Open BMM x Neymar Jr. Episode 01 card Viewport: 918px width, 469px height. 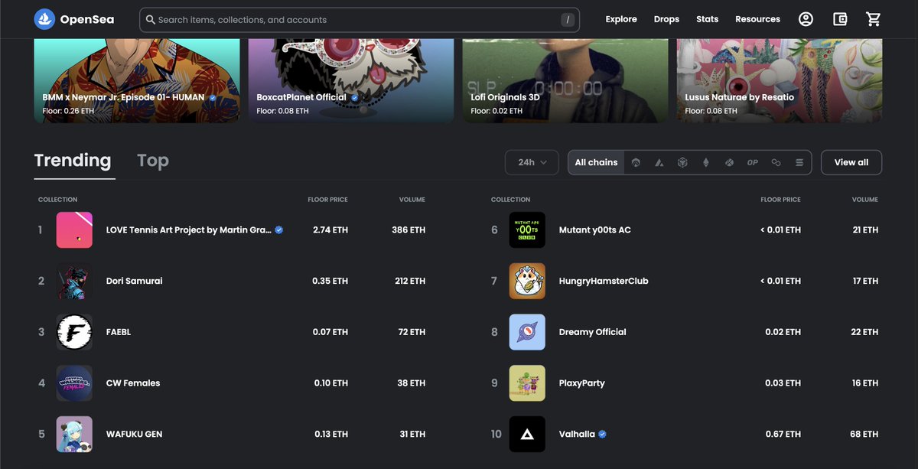coord(137,80)
